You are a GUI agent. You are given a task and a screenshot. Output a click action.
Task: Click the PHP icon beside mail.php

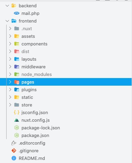coord(17,13)
